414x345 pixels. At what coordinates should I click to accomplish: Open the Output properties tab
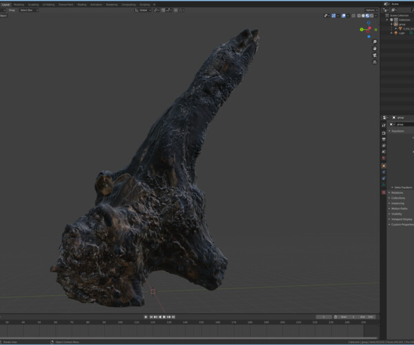tap(384, 139)
